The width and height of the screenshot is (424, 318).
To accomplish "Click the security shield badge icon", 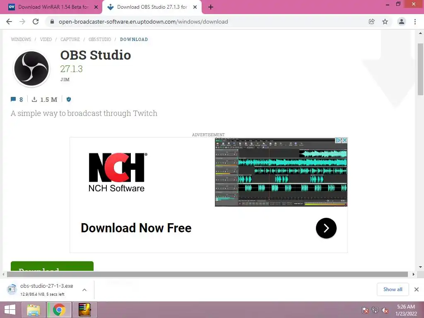I will [x=69, y=99].
